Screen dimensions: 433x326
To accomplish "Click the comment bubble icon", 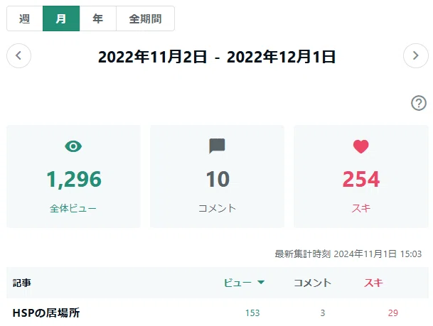I will point(217,146).
